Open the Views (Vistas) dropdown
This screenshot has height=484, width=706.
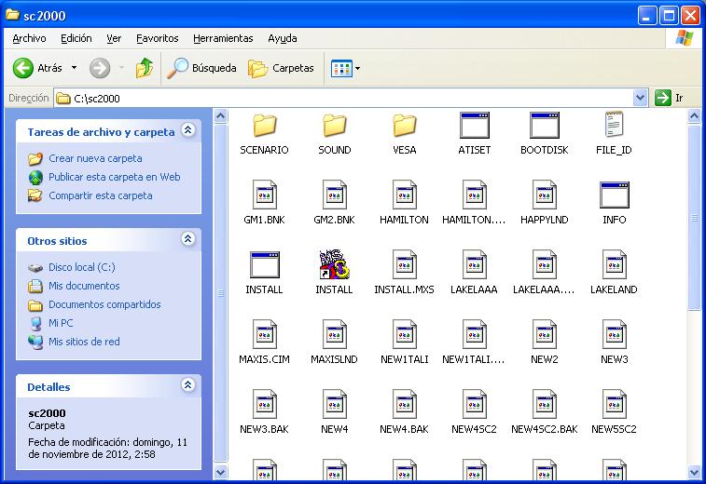[x=345, y=69]
